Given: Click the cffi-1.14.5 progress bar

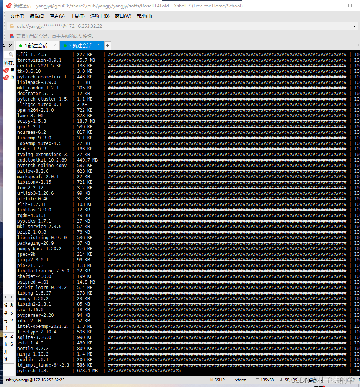Looking at the screenshot, I should (x=227, y=55).
